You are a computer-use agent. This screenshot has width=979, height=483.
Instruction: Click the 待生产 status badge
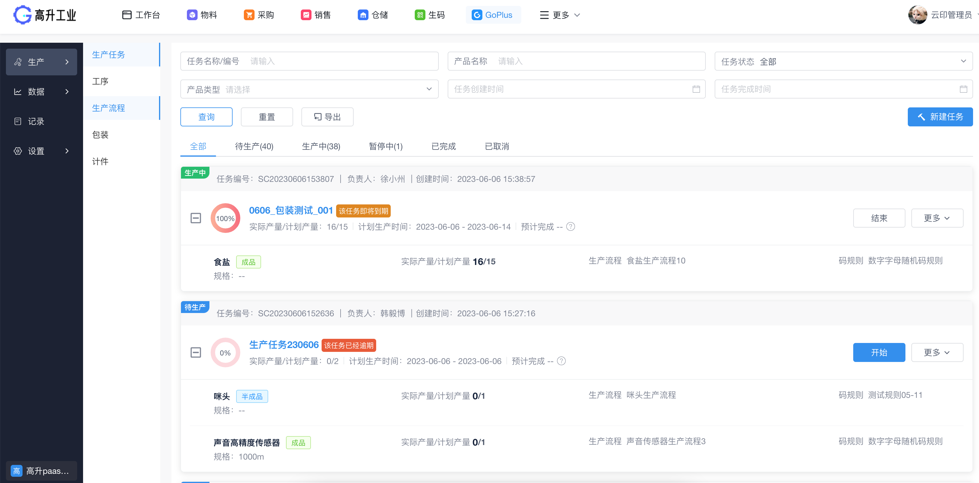pos(195,307)
